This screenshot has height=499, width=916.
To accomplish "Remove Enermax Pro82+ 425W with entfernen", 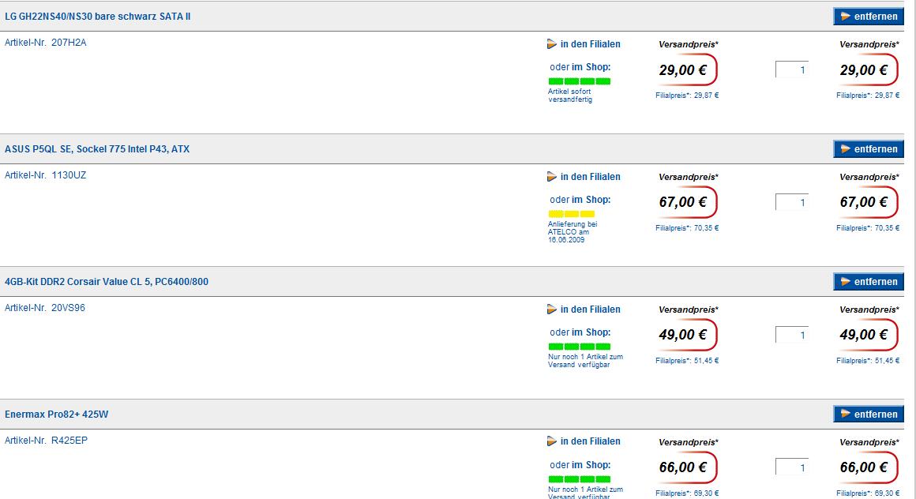I will coord(869,415).
